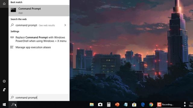This screenshot has height=108, width=193.
Task: Open web results for command prompt
Action: (x=39, y=25)
